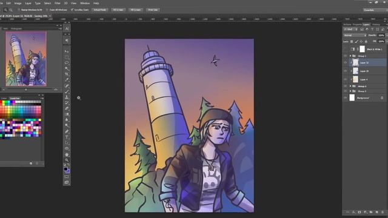Viewport: 388px width, 218px height.
Task: Click the foreground color swatch
Action: pyautogui.click(x=65, y=169)
